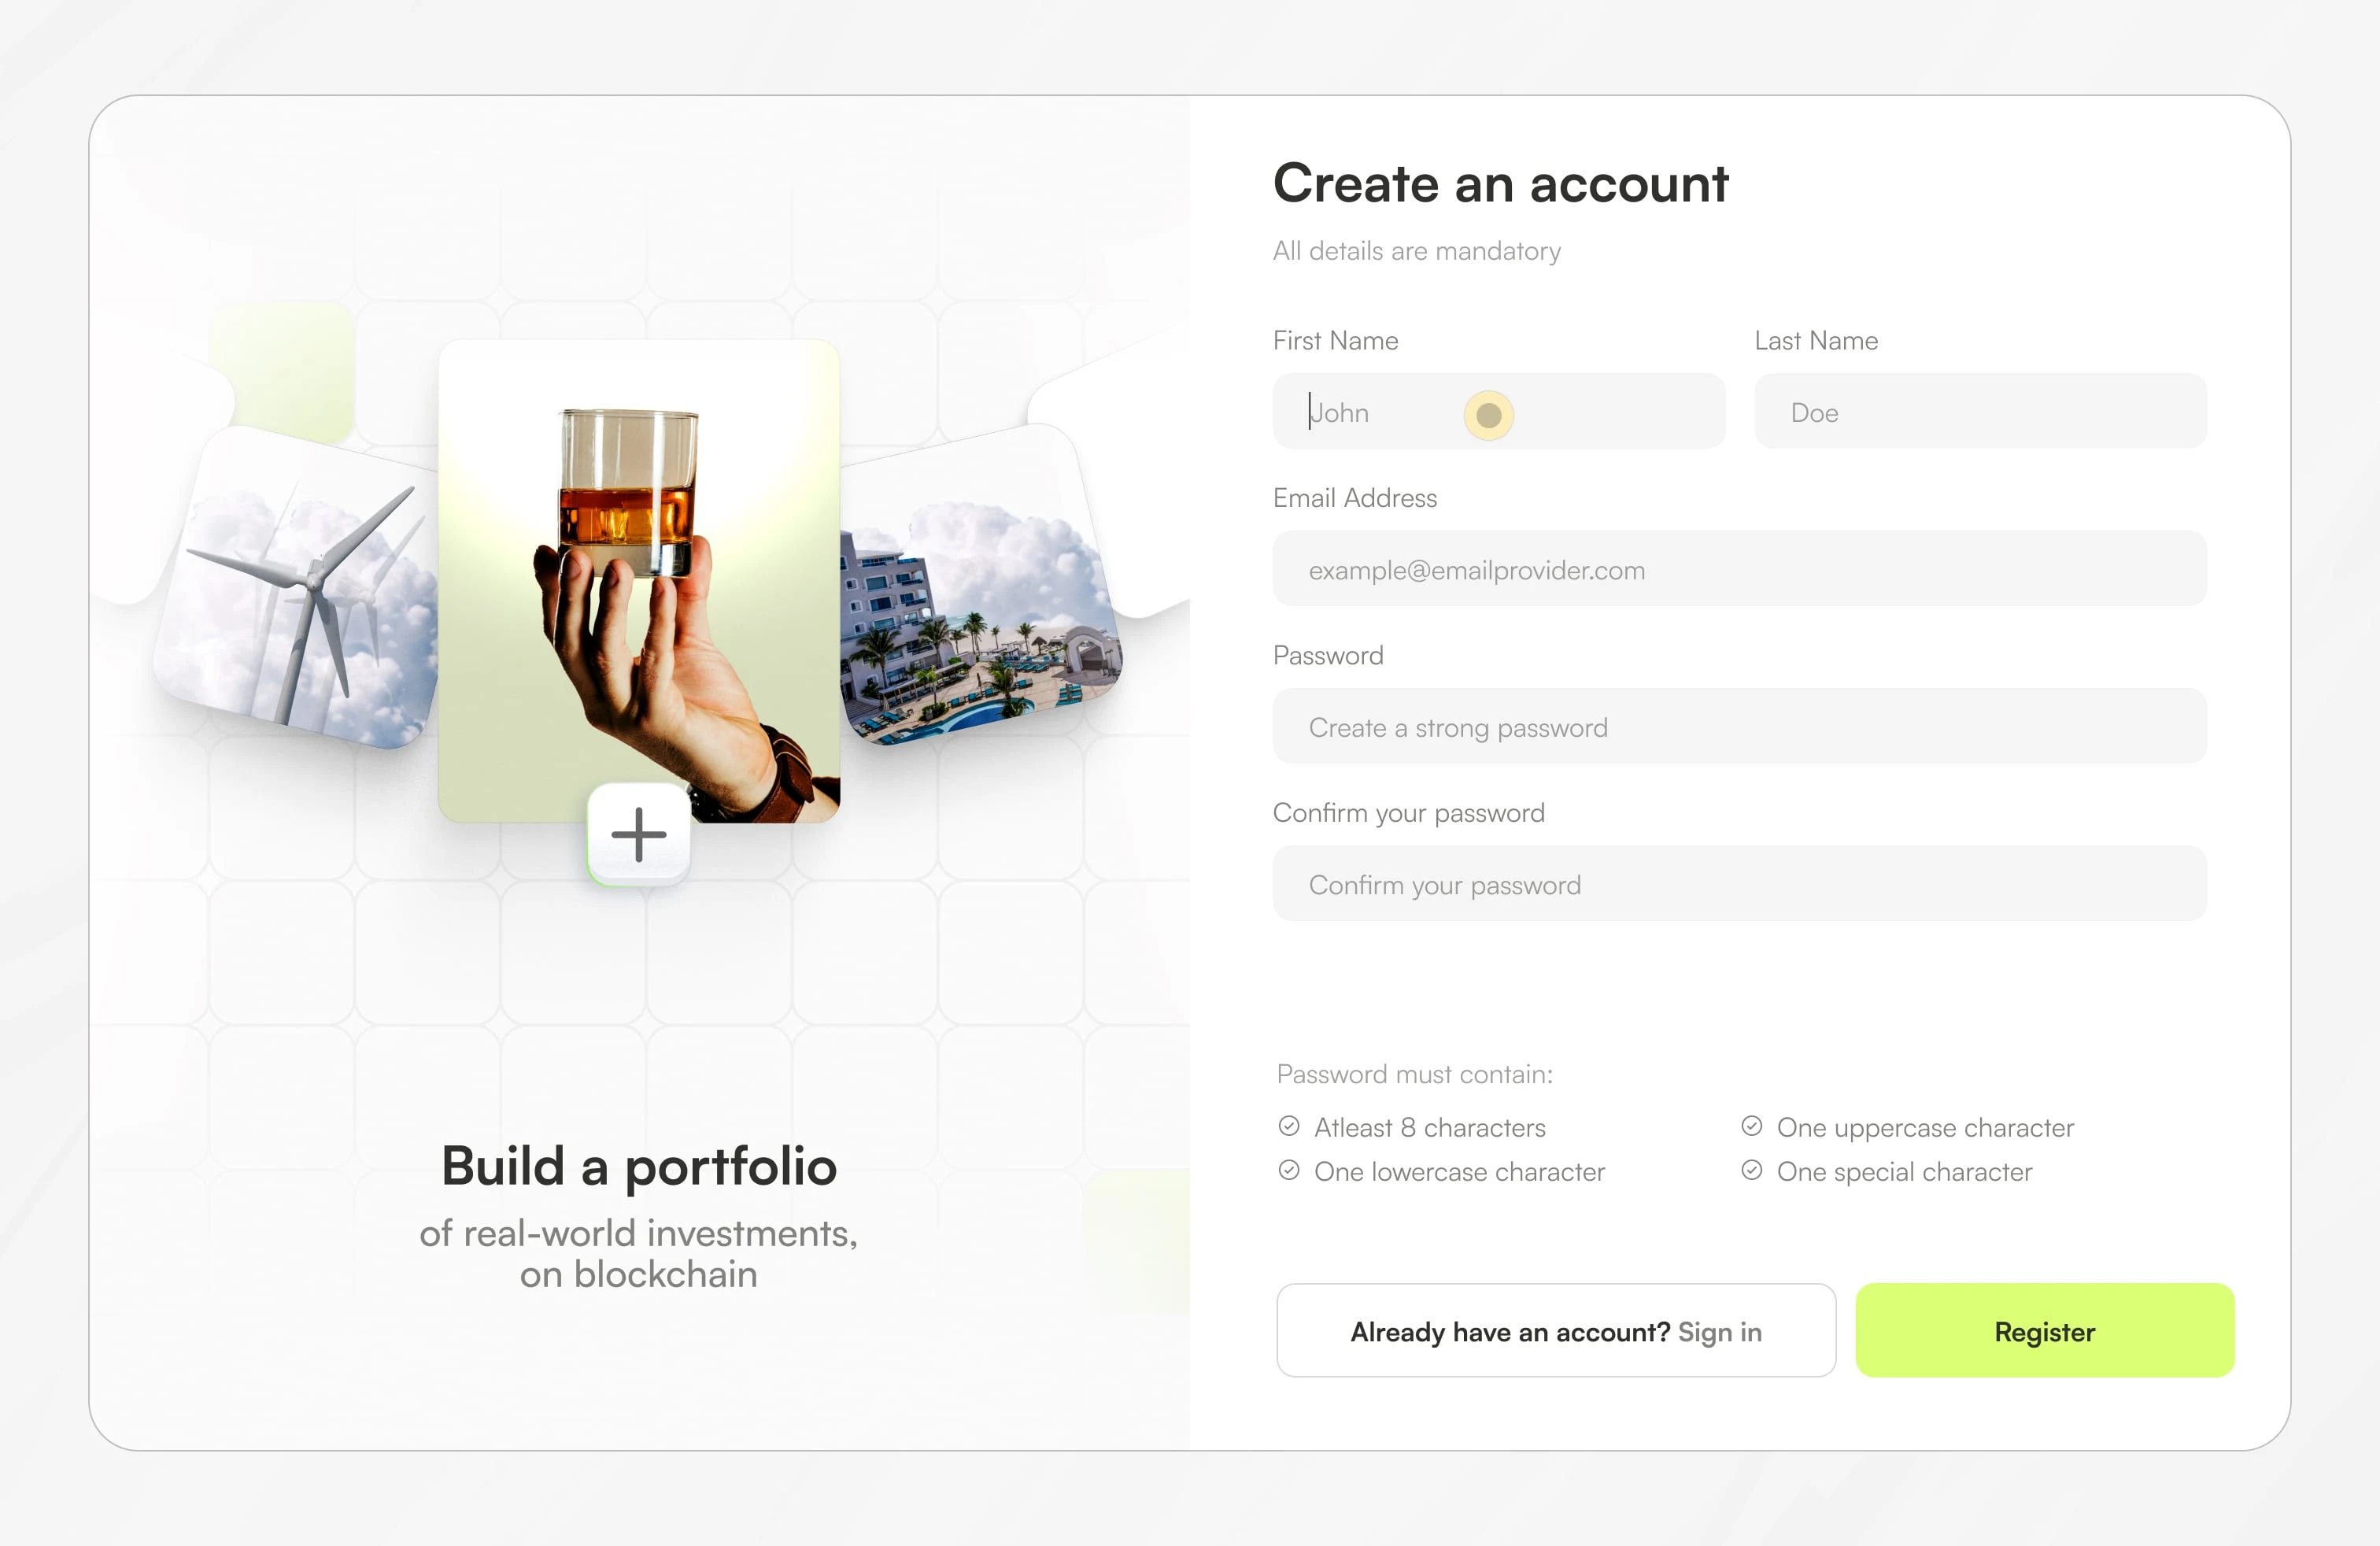Open the whiskey glass image card
Viewport: 2380px width, 1546px height.
point(638,580)
